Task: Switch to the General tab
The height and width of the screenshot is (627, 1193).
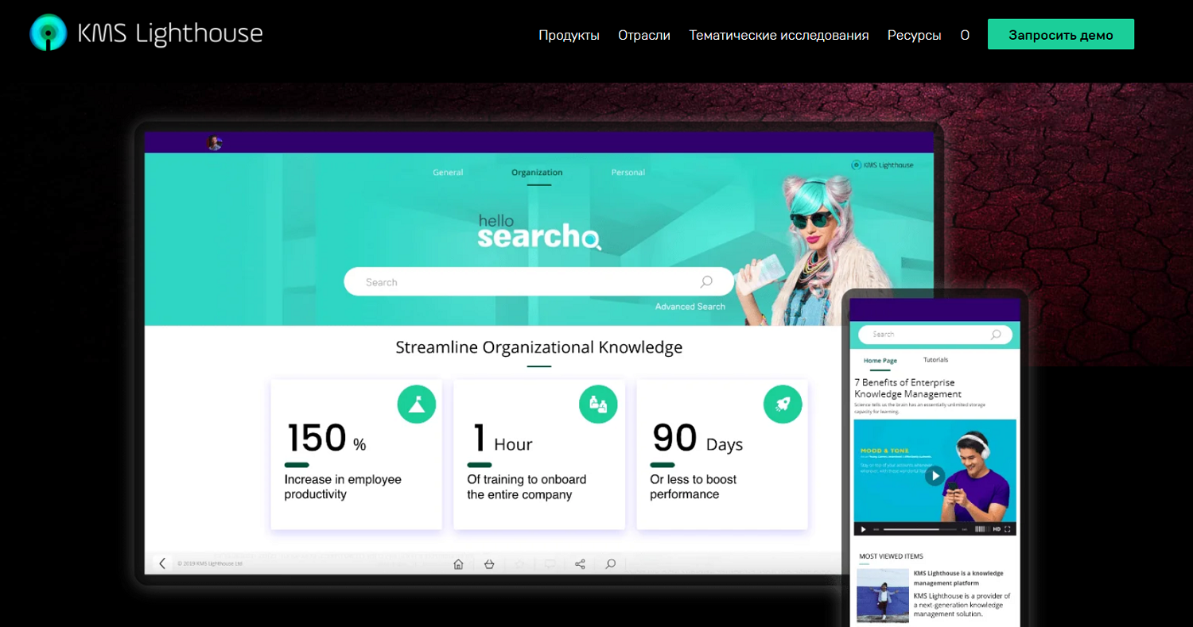Action: click(448, 172)
